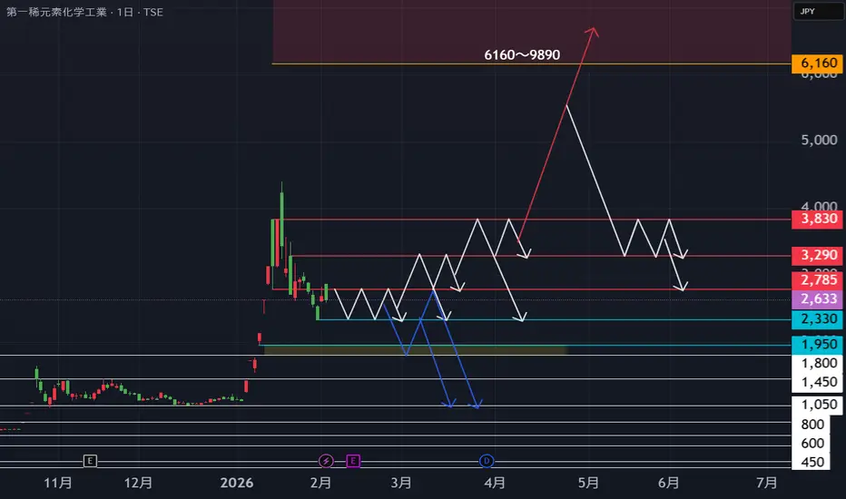
Task: Select the cyan 2,330 price label
Action: [817, 319]
